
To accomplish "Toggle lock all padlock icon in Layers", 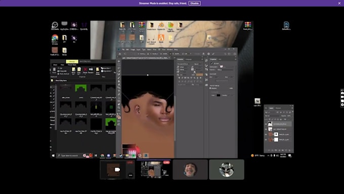I will coord(281,120).
